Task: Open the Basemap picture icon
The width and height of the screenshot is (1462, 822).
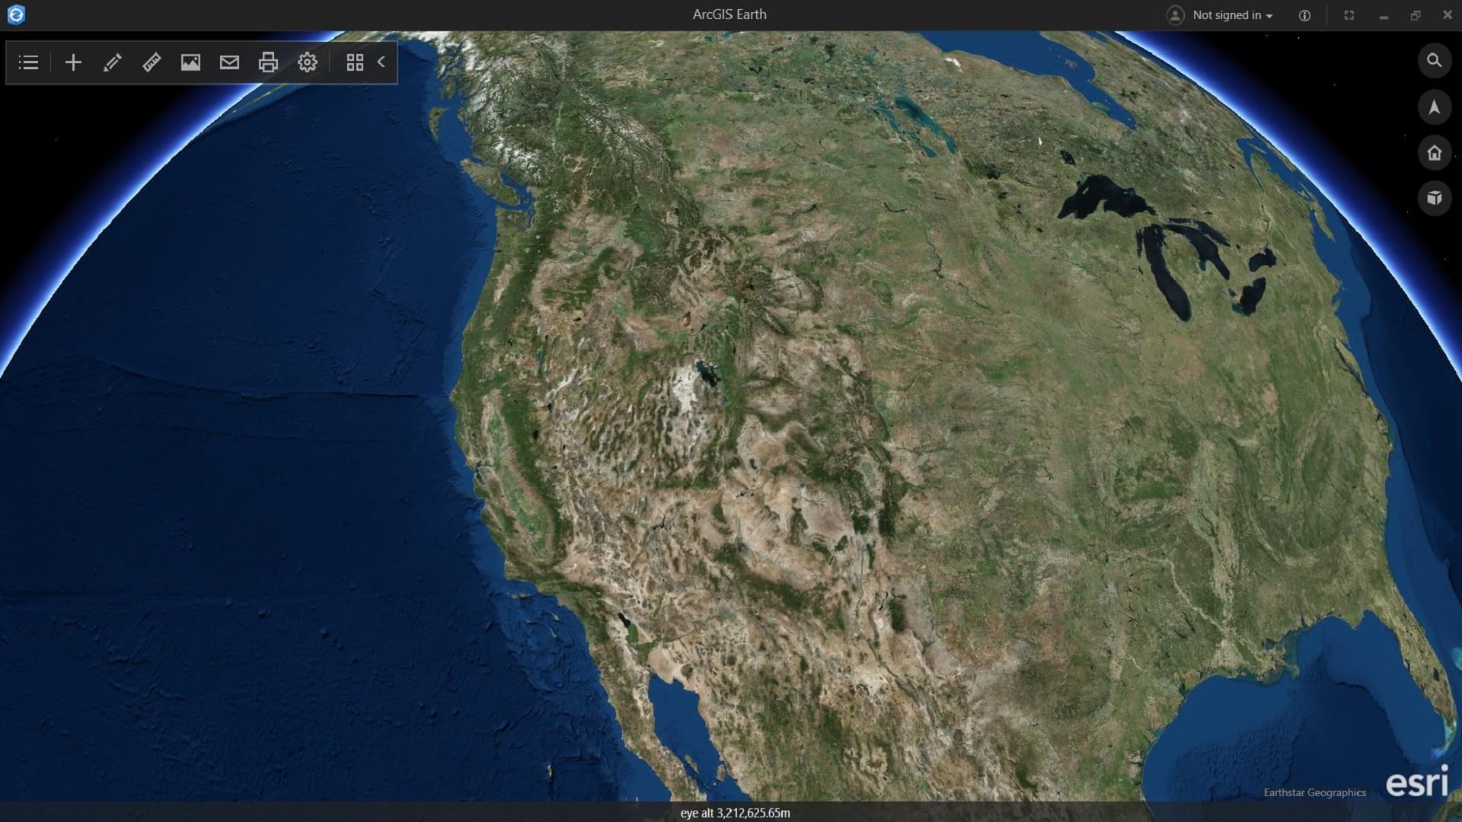Action: pos(190,62)
